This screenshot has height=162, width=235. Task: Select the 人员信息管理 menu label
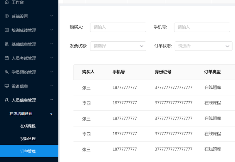coord(24,100)
